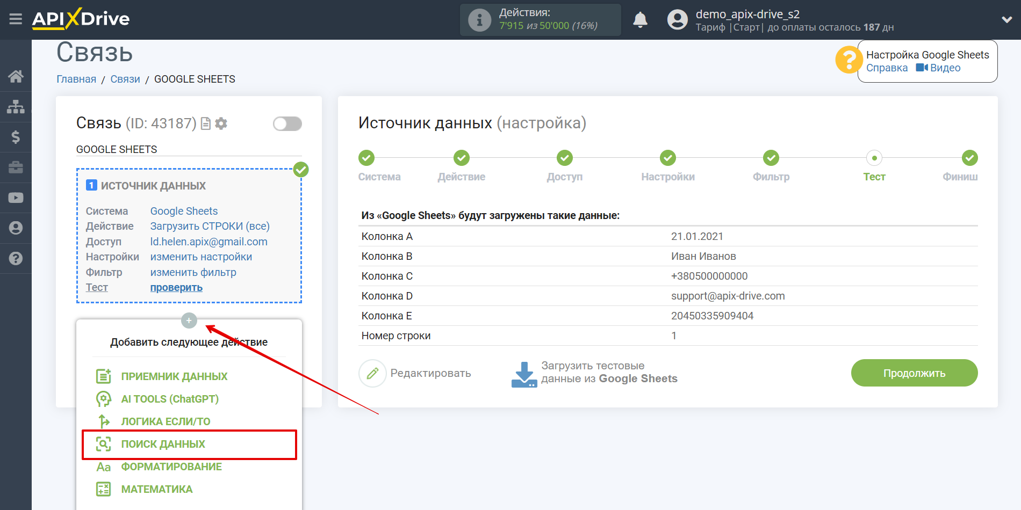The image size is (1021, 510).
Task: Click the plus add-action circle
Action: pos(189,320)
